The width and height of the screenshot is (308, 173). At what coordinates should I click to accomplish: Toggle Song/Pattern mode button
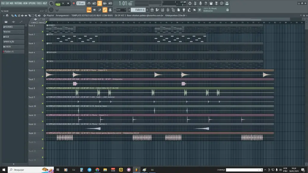click(58, 3)
